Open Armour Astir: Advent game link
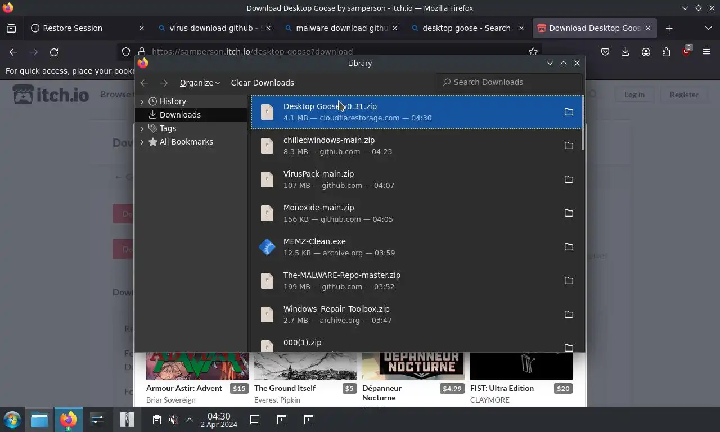 (x=184, y=388)
